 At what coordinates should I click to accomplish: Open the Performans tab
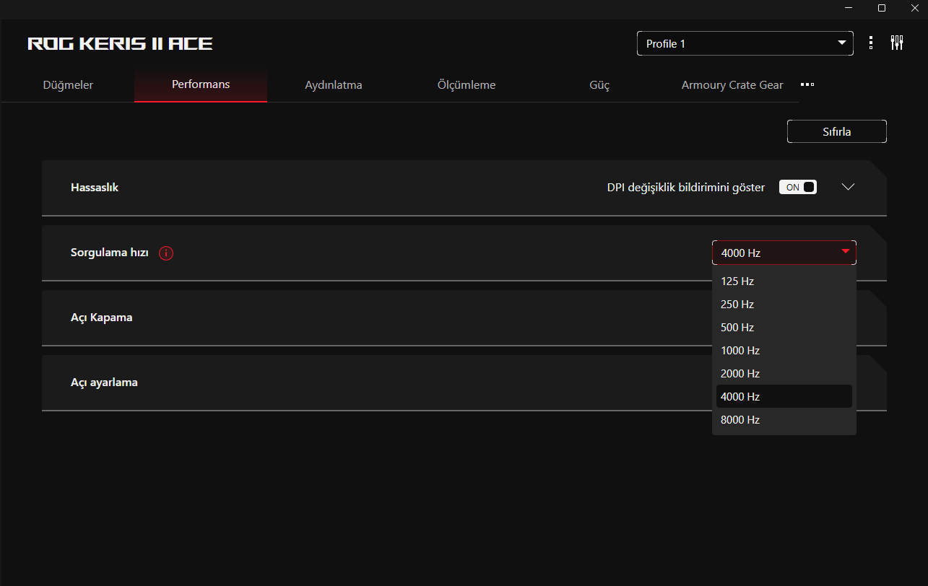click(201, 85)
